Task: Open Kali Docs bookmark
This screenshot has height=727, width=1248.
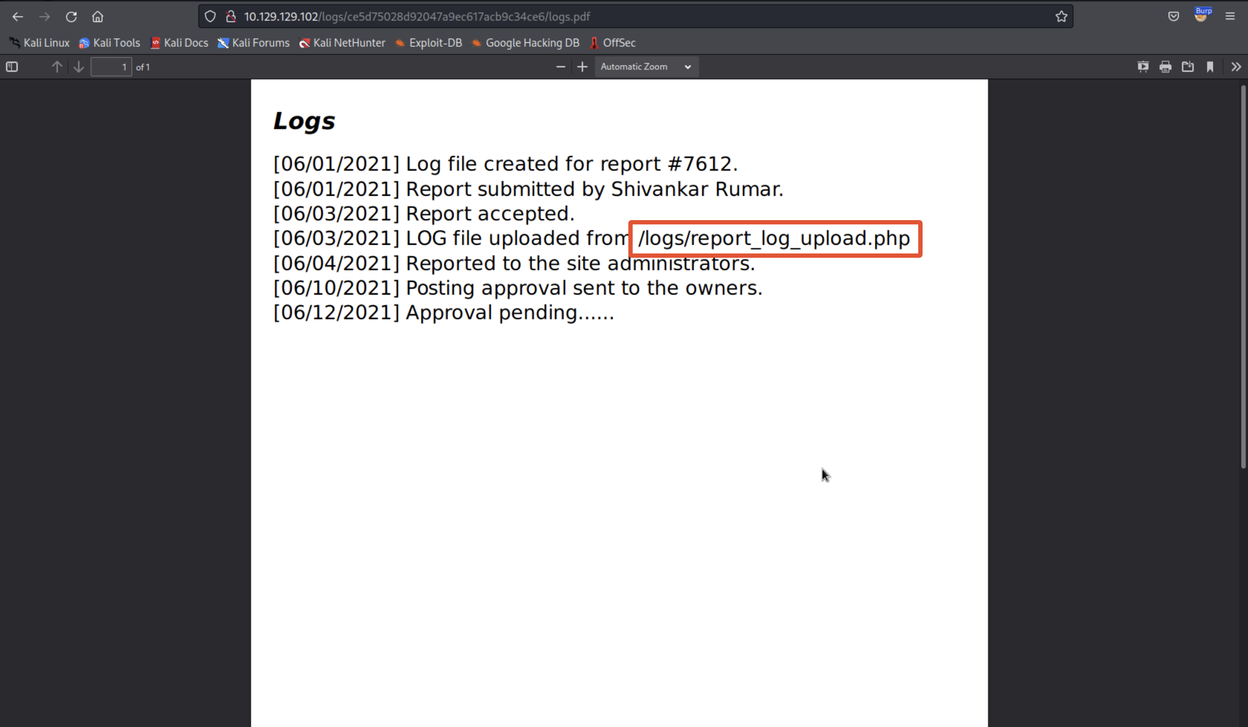Action: (179, 43)
